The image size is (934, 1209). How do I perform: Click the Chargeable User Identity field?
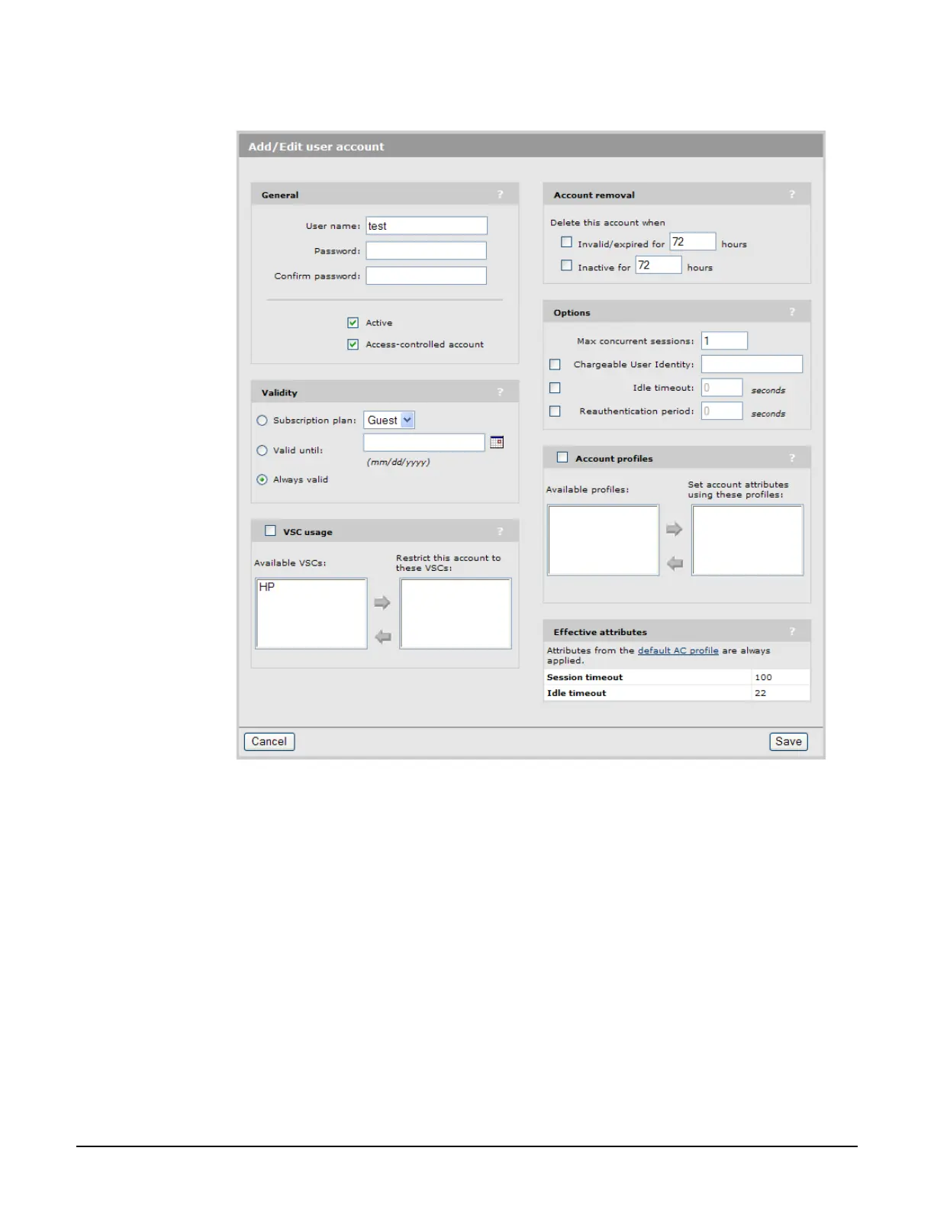[x=752, y=364]
